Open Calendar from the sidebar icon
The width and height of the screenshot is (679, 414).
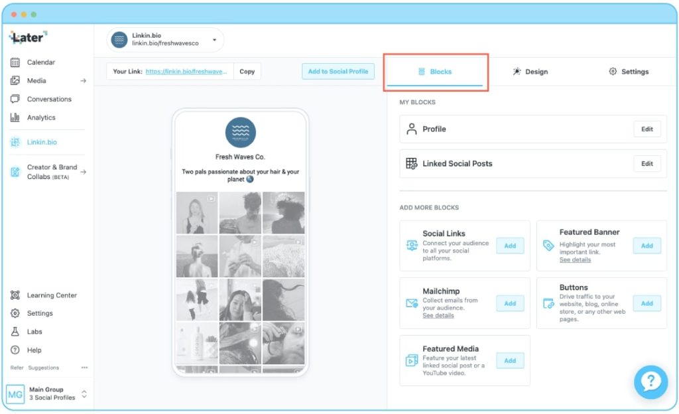pyautogui.click(x=15, y=62)
